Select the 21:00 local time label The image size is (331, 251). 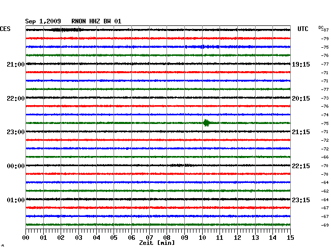[16, 65]
